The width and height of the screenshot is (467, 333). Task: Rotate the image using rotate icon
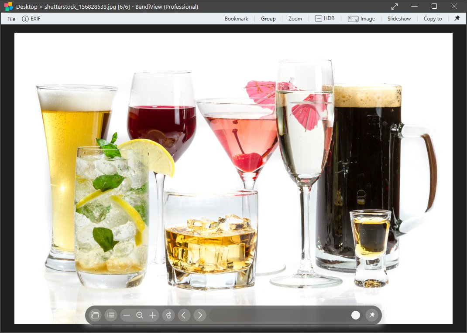(x=168, y=315)
